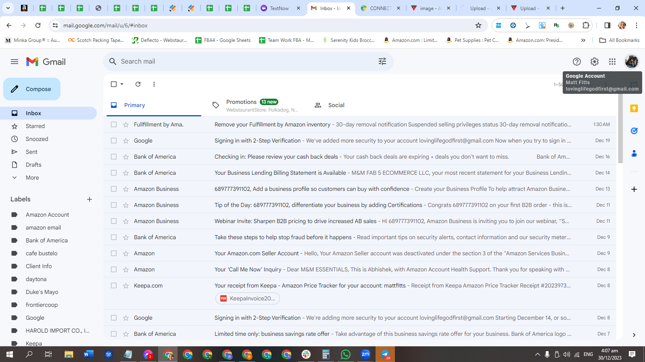Open KeepaInvoice PDF attachment chip
This screenshot has height=362, width=645.
tap(248, 298)
